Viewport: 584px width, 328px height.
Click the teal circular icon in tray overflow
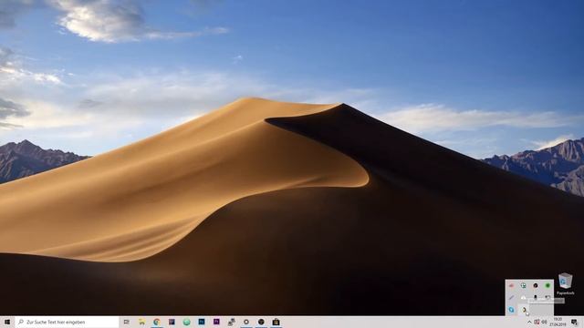(x=523, y=285)
